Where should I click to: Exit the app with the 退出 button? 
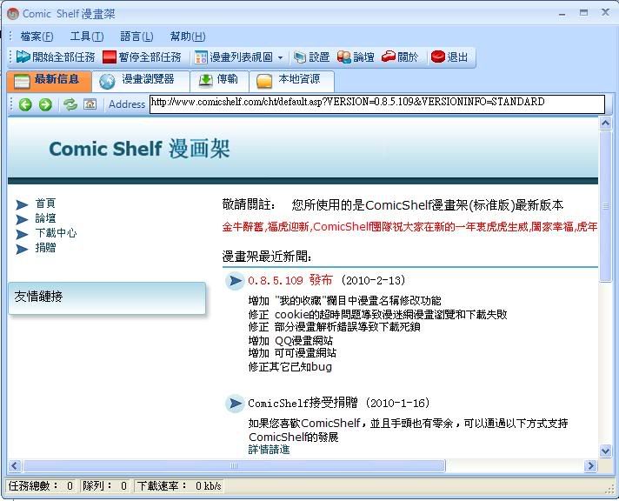pyautogui.click(x=449, y=57)
